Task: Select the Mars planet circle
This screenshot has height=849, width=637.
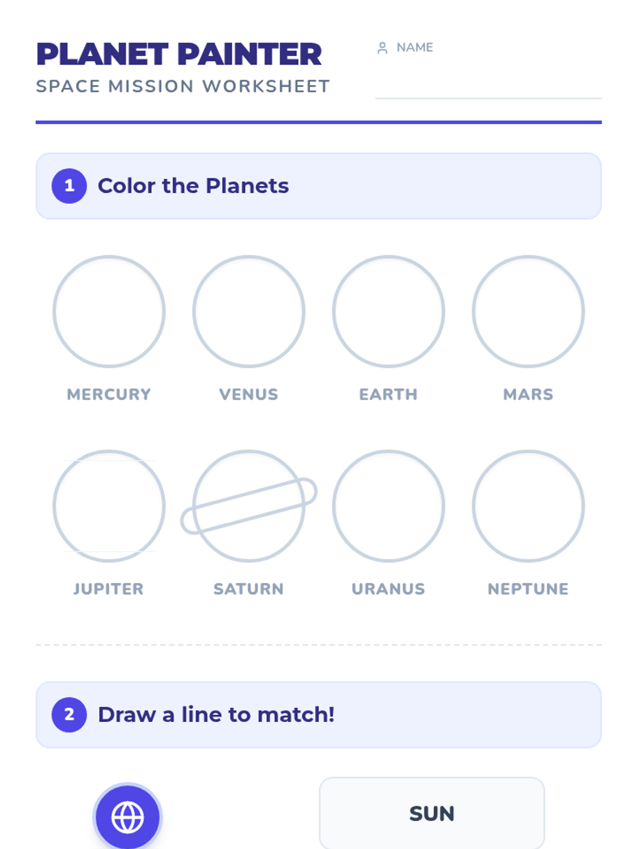Action: coord(528,311)
